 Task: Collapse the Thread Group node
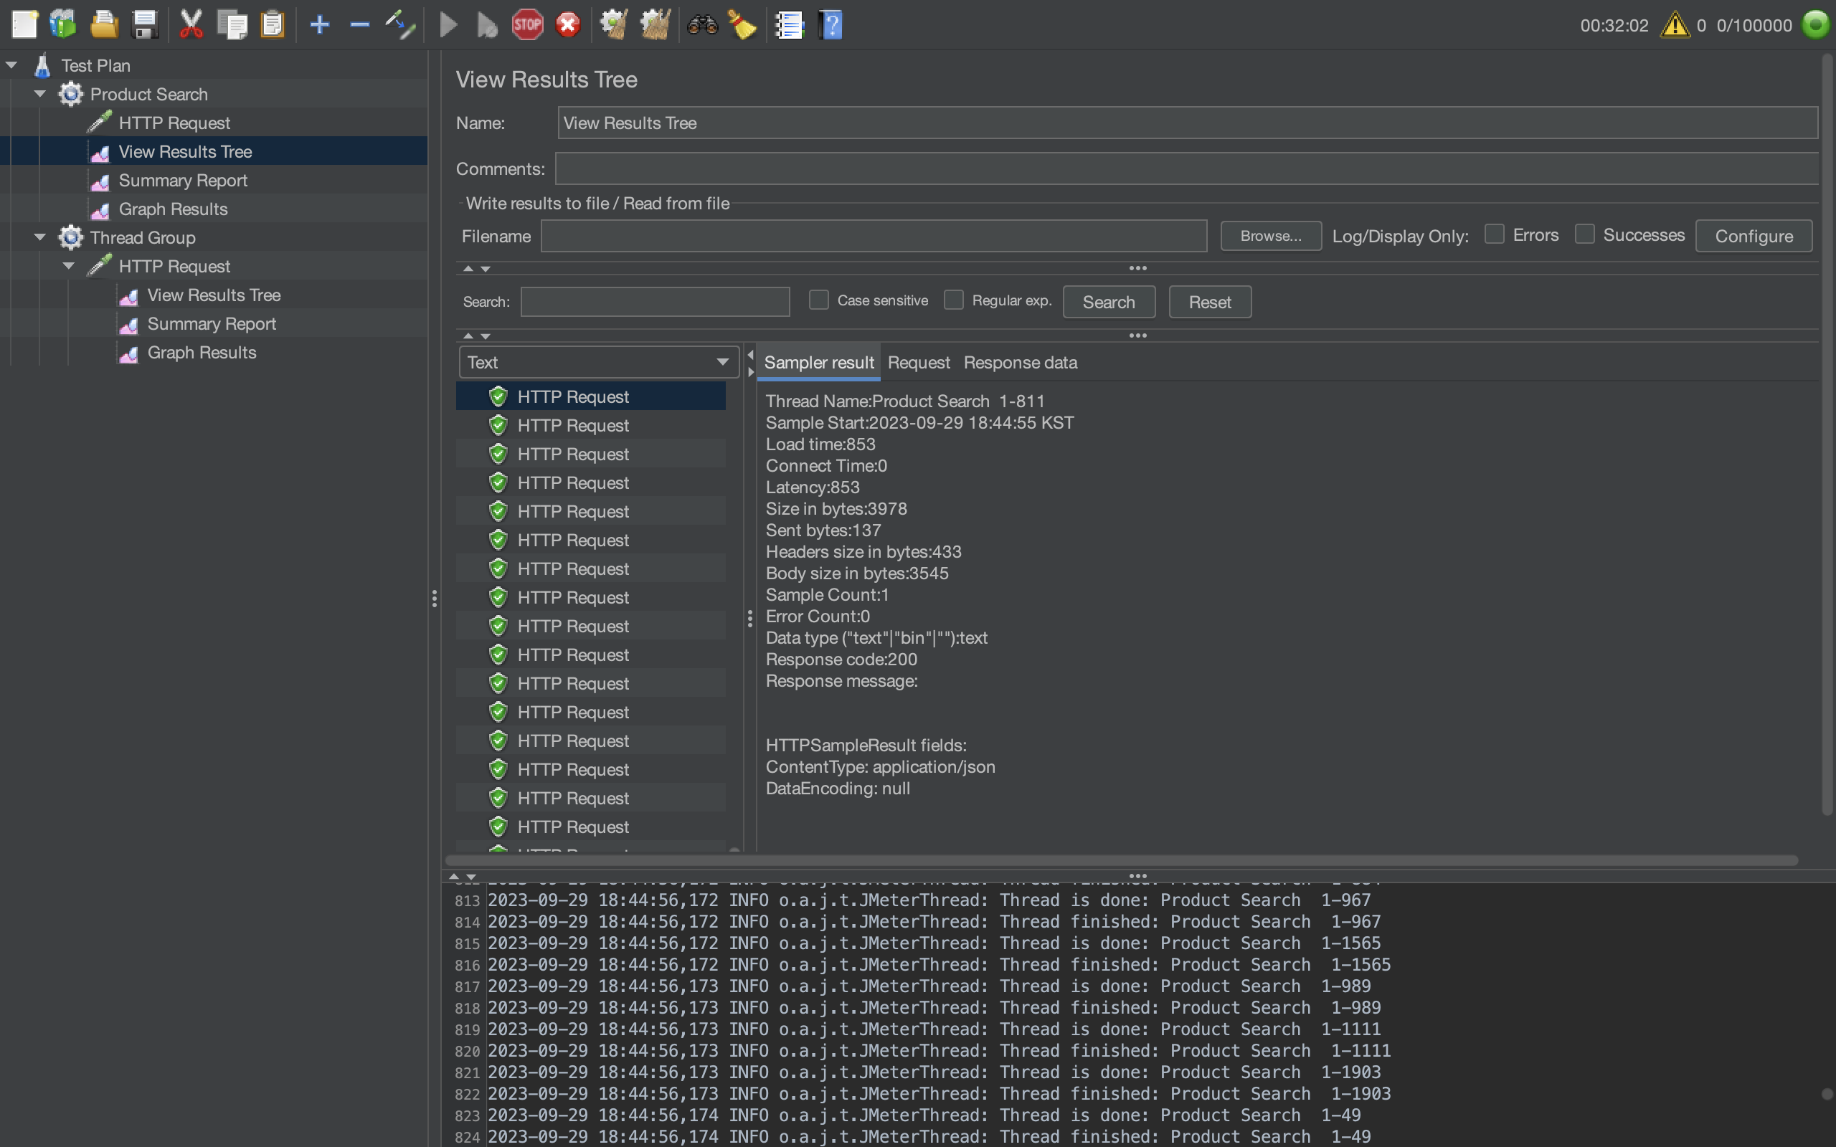point(40,237)
